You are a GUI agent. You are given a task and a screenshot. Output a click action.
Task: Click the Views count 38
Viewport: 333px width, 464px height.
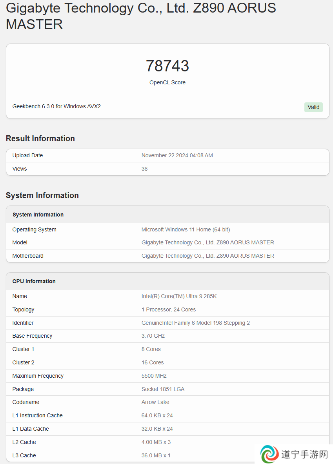144,169
